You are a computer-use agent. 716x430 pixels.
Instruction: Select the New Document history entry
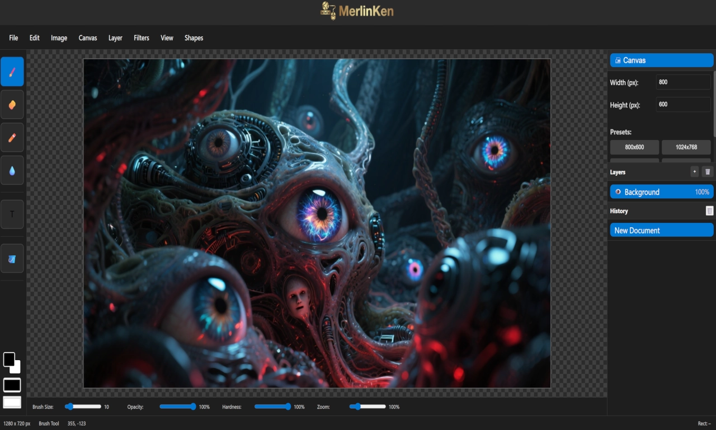[x=661, y=230]
